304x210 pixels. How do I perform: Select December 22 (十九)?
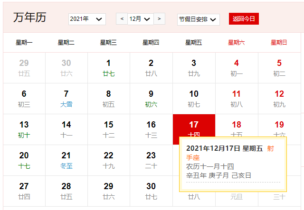pos(109,160)
